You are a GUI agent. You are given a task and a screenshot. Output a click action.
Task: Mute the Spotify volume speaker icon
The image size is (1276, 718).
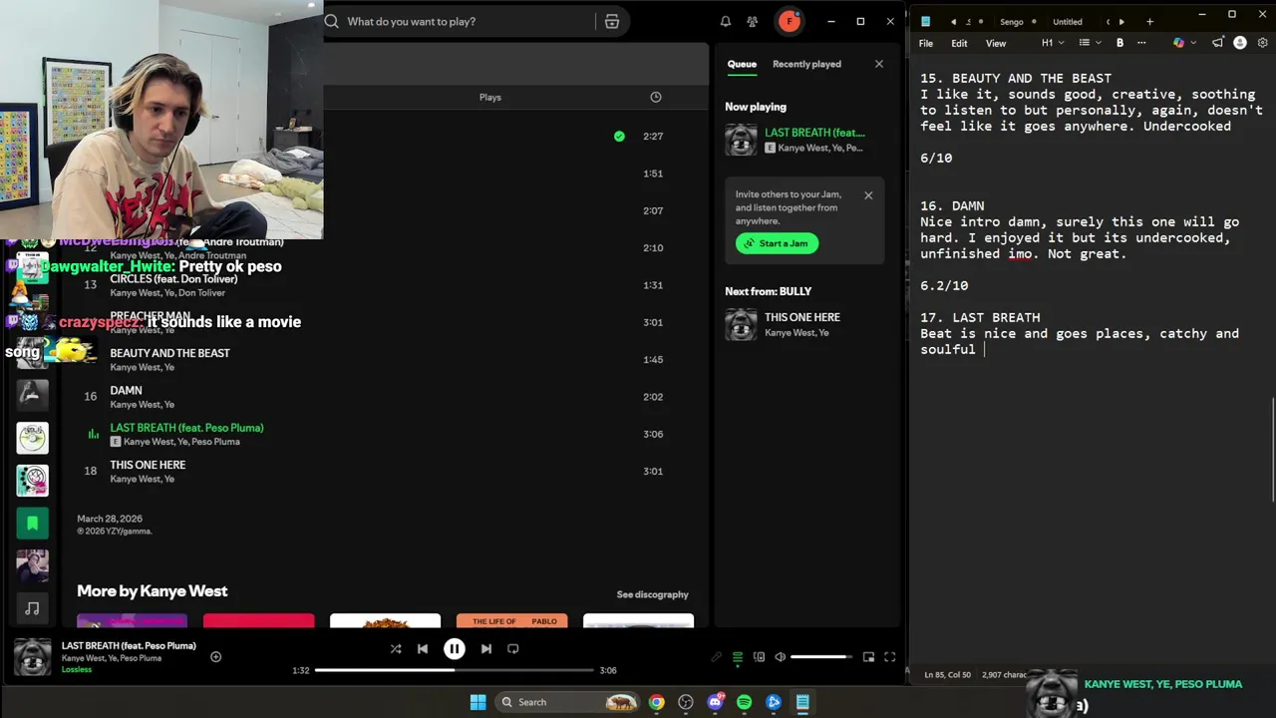pos(780,657)
